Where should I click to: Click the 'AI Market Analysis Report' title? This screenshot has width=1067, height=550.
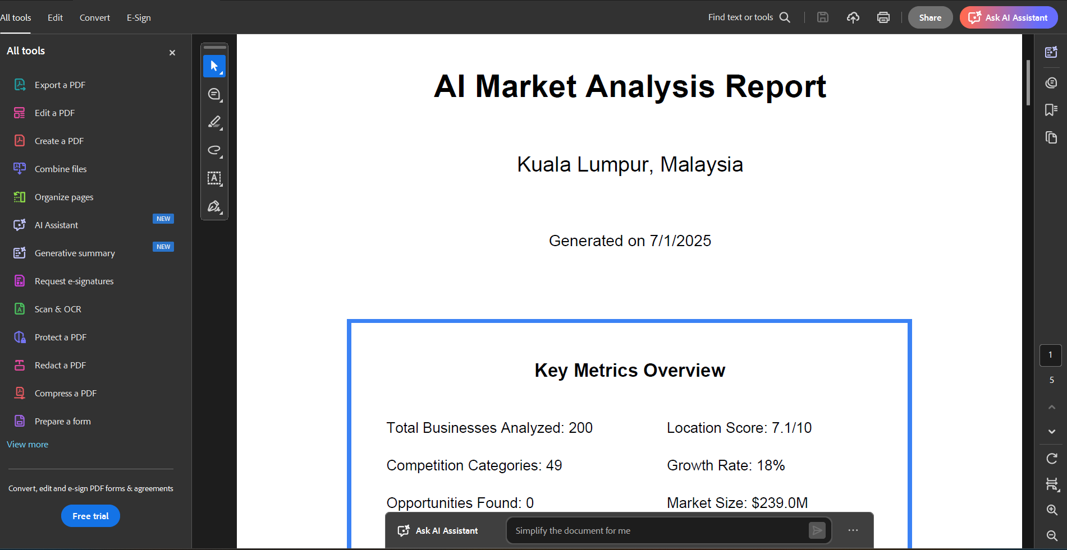coord(630,86)
